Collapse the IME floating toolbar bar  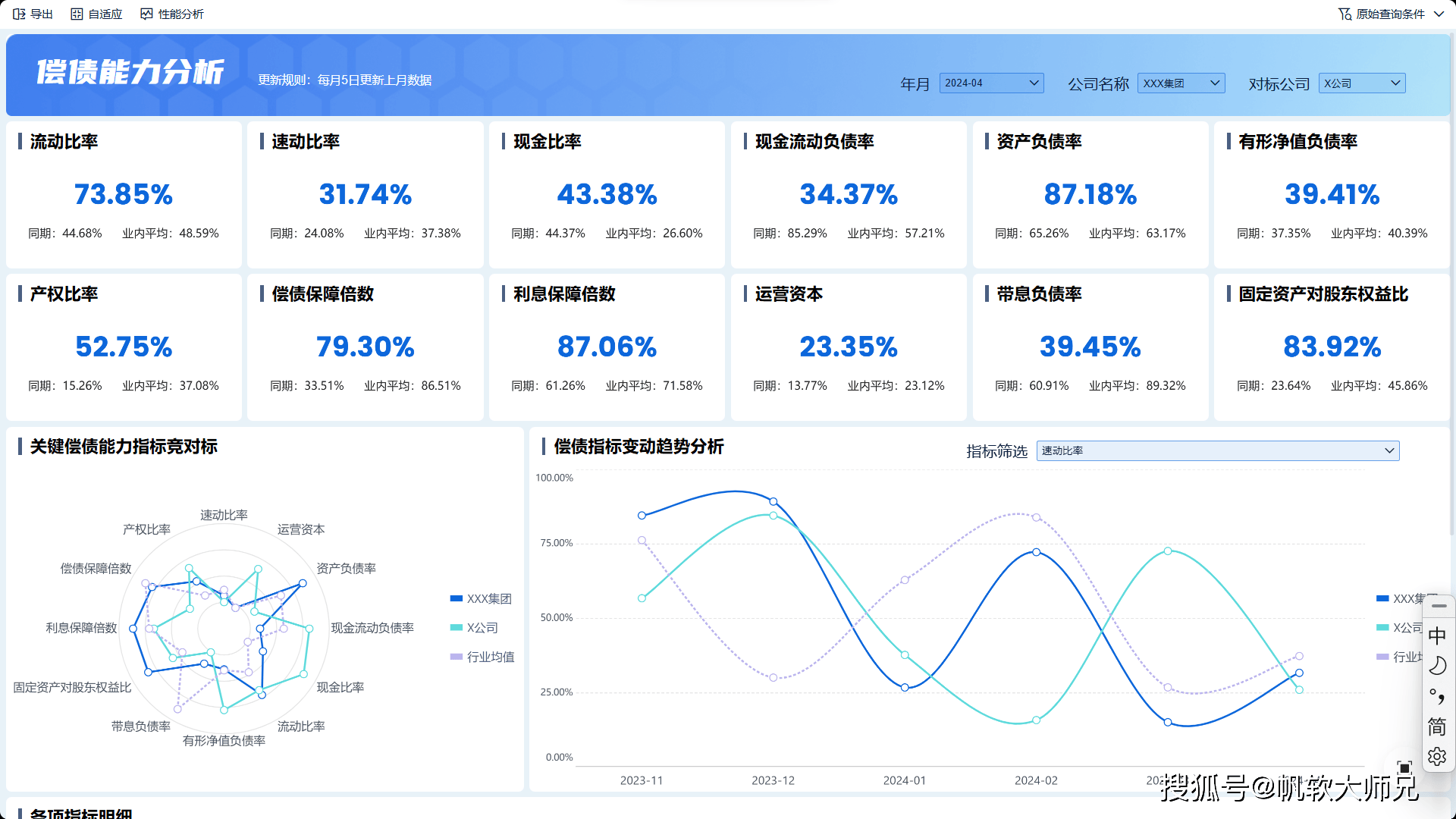(x=1439, y=606)
